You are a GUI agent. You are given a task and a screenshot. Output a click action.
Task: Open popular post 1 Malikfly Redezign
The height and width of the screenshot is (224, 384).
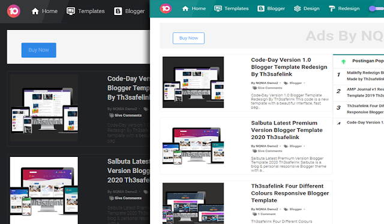click(365, 76)
